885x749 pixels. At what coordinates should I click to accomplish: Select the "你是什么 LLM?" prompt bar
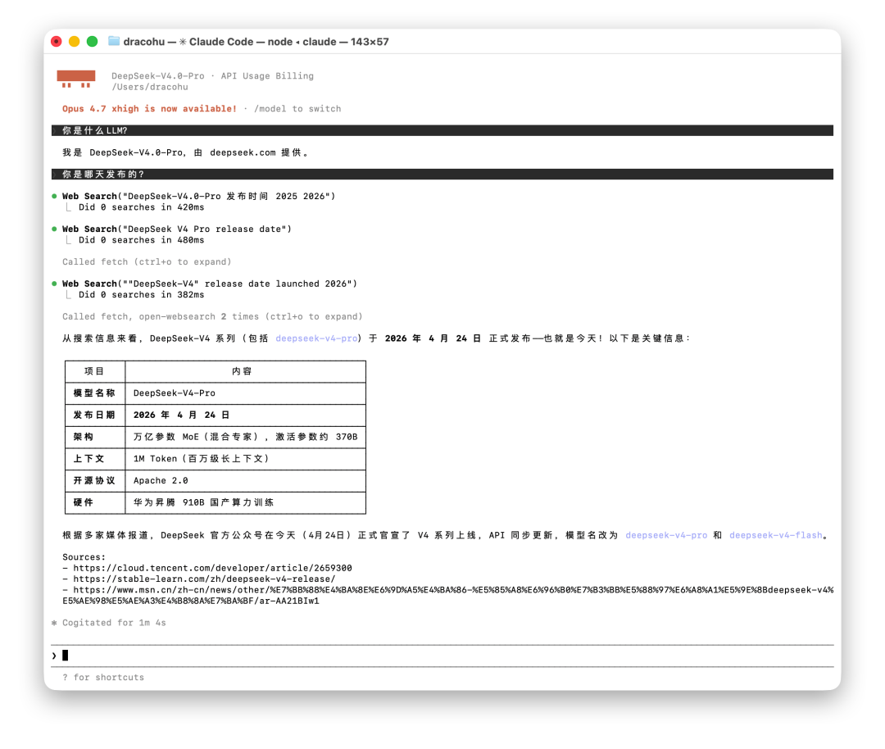[442, 130]
